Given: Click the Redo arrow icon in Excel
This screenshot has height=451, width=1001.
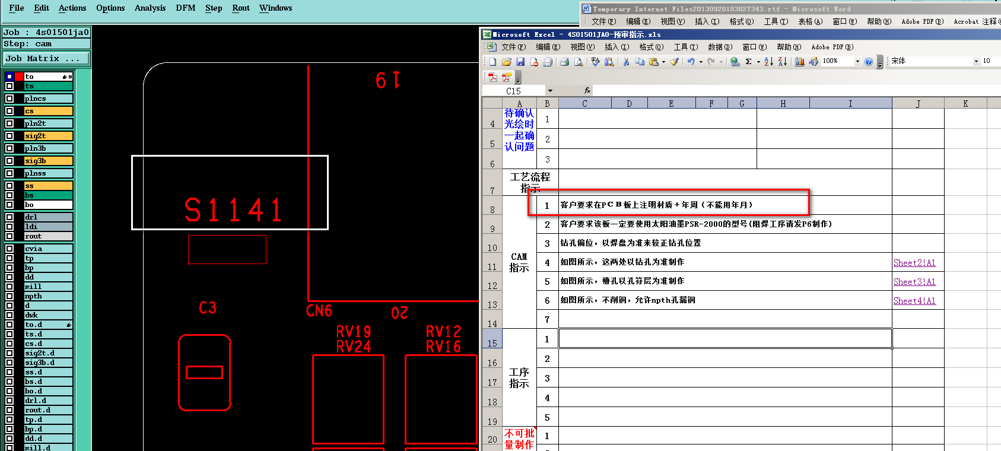Looking at the screenshot, I should point(711,62).
